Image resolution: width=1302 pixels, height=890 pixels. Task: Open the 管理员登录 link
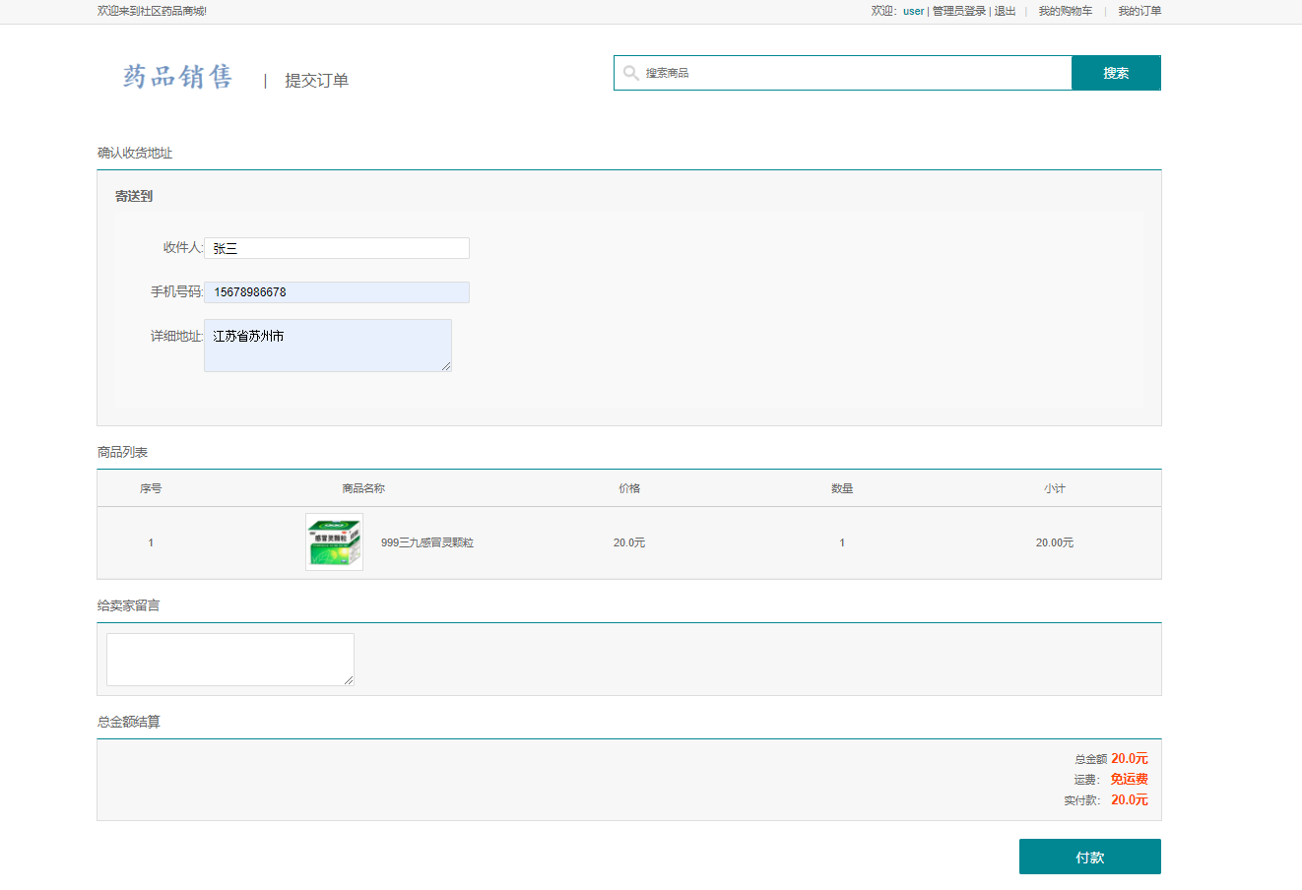(959, 11)
